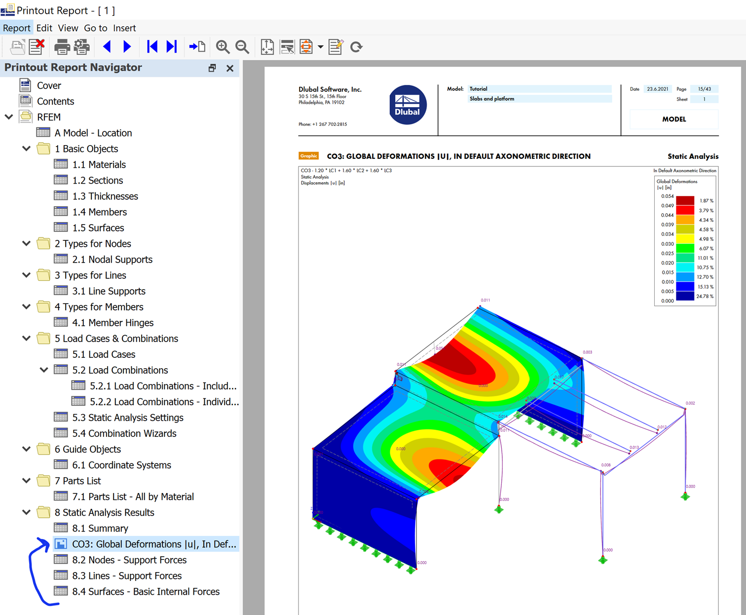The image size is (746, 615).
Task: Select 1.3 Thicknesses in the tree
Action: tap(105, 196)
